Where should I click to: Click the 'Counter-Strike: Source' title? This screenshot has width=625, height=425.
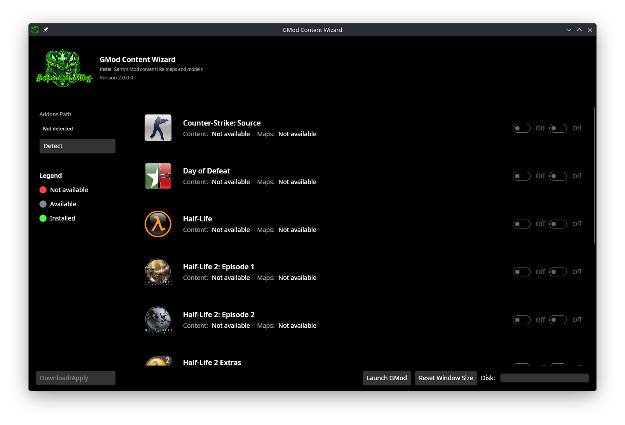(x=222, y=123)
